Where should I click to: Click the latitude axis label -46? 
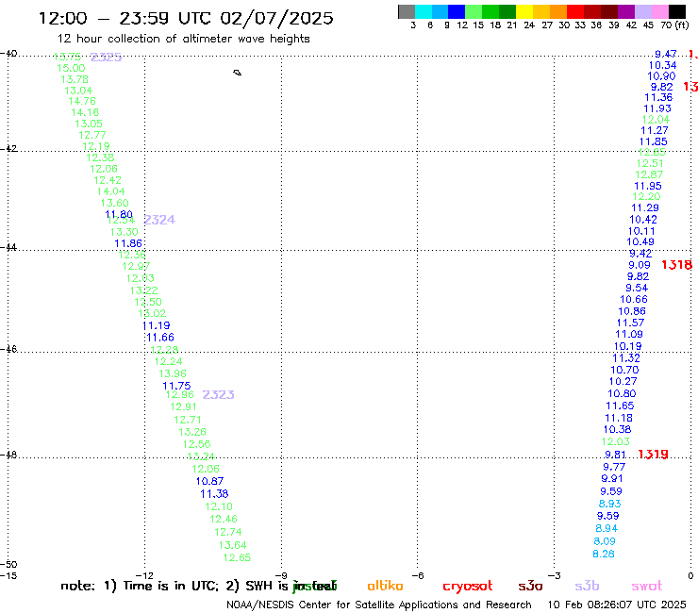(8, 349)
